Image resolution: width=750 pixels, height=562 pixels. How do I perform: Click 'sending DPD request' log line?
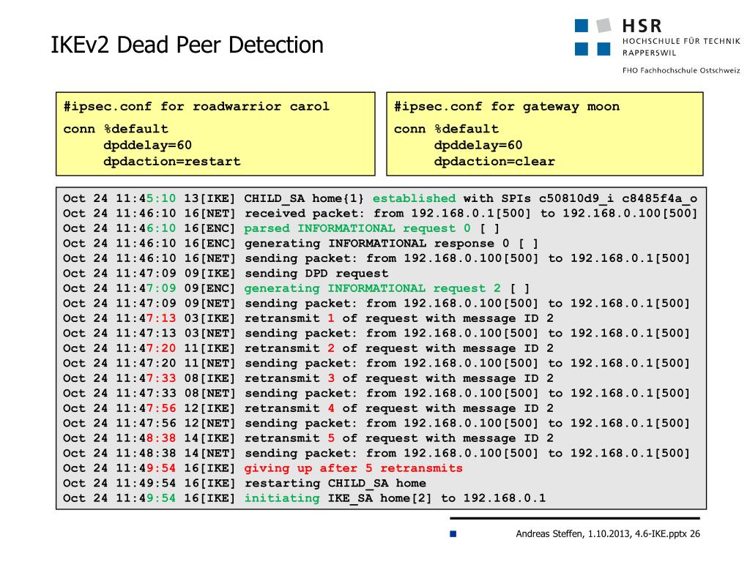tap(226, 274)
